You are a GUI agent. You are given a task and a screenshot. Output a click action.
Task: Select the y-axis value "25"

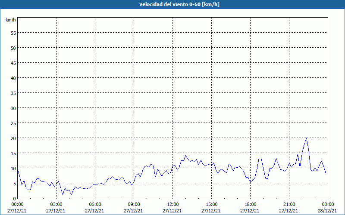tap(13, 123)
